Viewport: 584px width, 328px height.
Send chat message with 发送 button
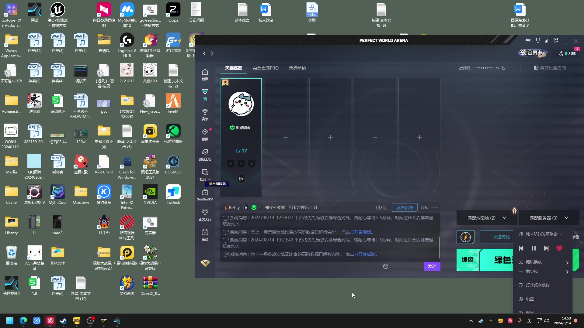coord(432,266)
